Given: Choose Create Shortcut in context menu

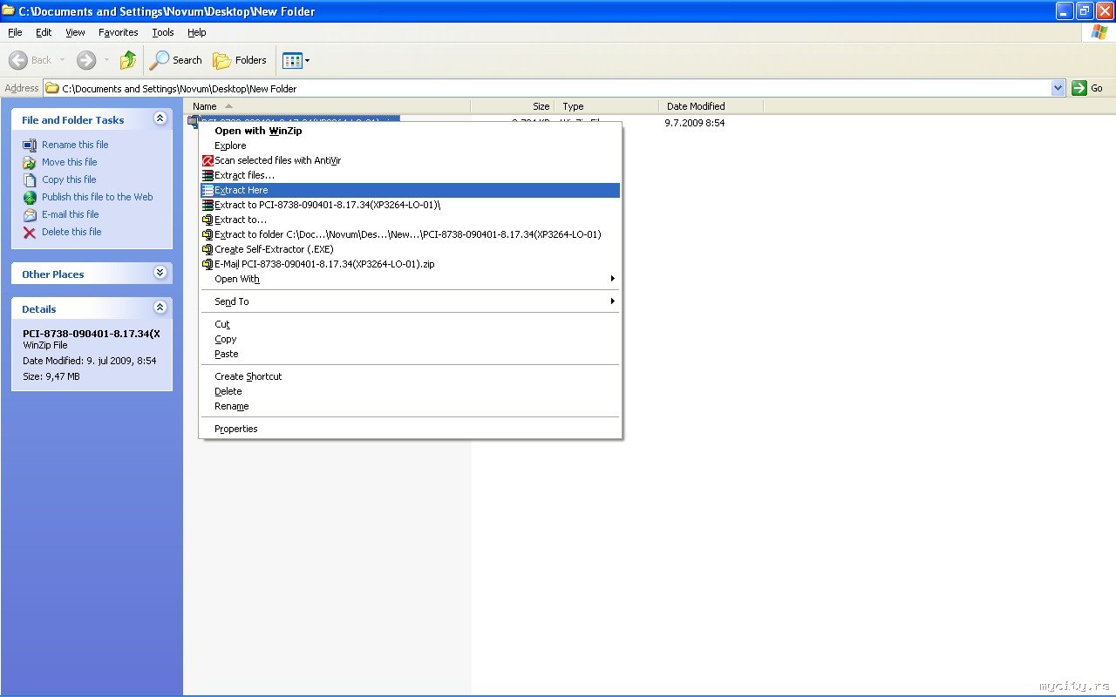Looking at the screenshot, I should (410, 376).
